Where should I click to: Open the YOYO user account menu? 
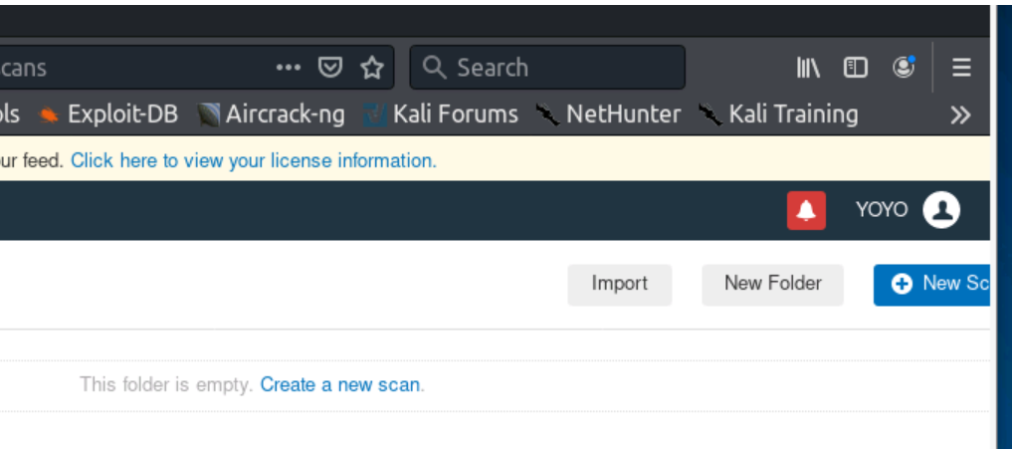(882, 210)
